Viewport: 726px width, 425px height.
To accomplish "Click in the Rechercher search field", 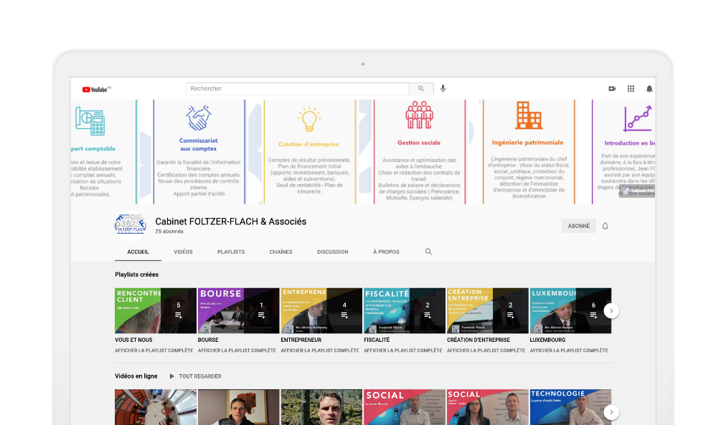I will [x=297, y=89].
